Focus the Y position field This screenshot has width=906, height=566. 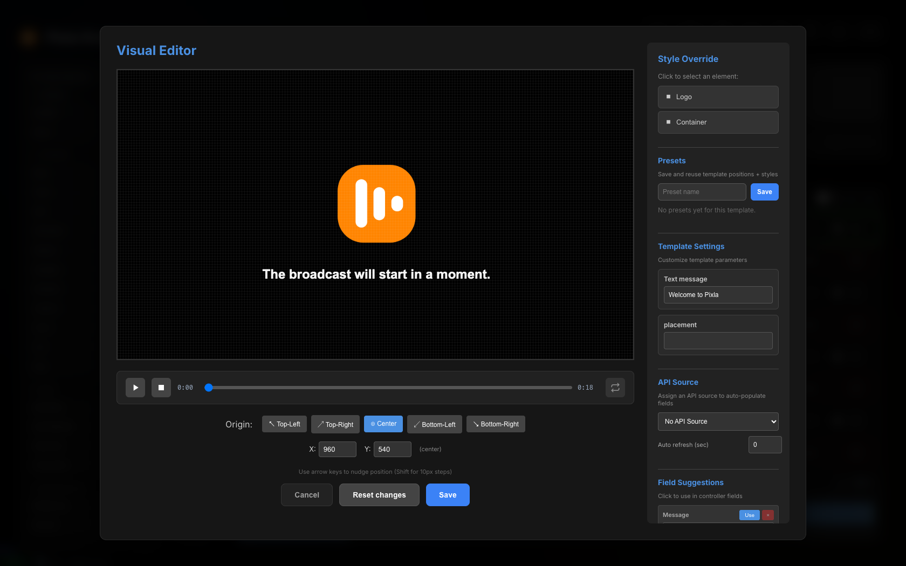(393, 449)
